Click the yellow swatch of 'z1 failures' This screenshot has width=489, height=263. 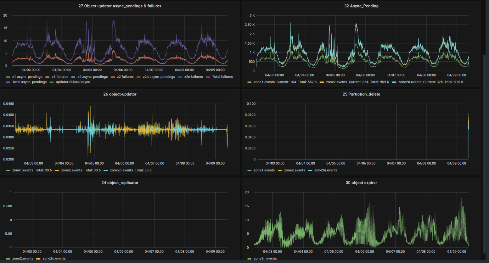click(48, 77)
